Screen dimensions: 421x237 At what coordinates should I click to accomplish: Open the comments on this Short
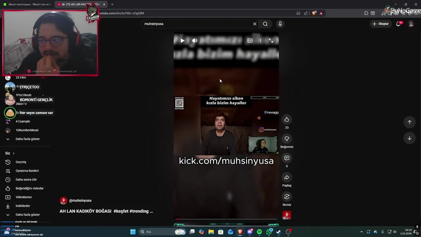[x=287, y=158]
